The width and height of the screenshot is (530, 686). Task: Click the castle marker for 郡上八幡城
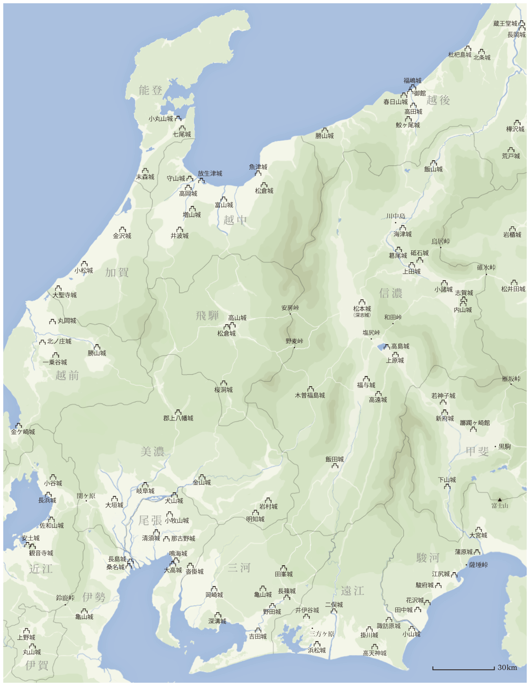point(178,412)
